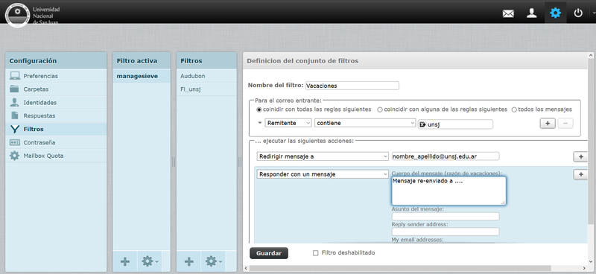596x274 pixels.
Task: Open Preferencias settings section
Action: click(x=56, y=76)
